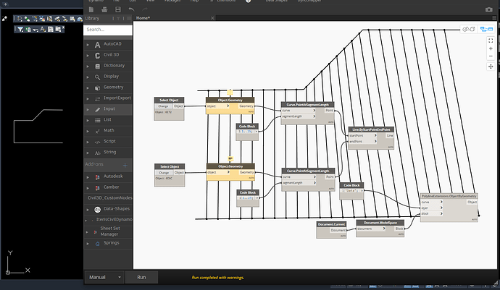Viewport: 500px width, 290px height.
Task: Click the upper Code Block with 1..25
Action: pyautogui.click(x=247, y=132)
